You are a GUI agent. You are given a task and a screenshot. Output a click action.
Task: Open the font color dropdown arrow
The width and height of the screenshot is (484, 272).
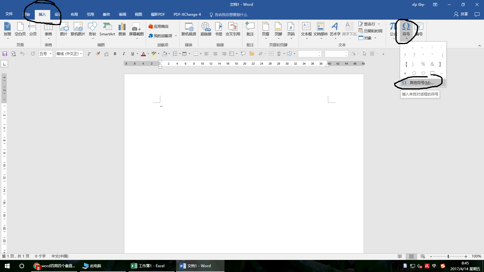coord(148,54)
